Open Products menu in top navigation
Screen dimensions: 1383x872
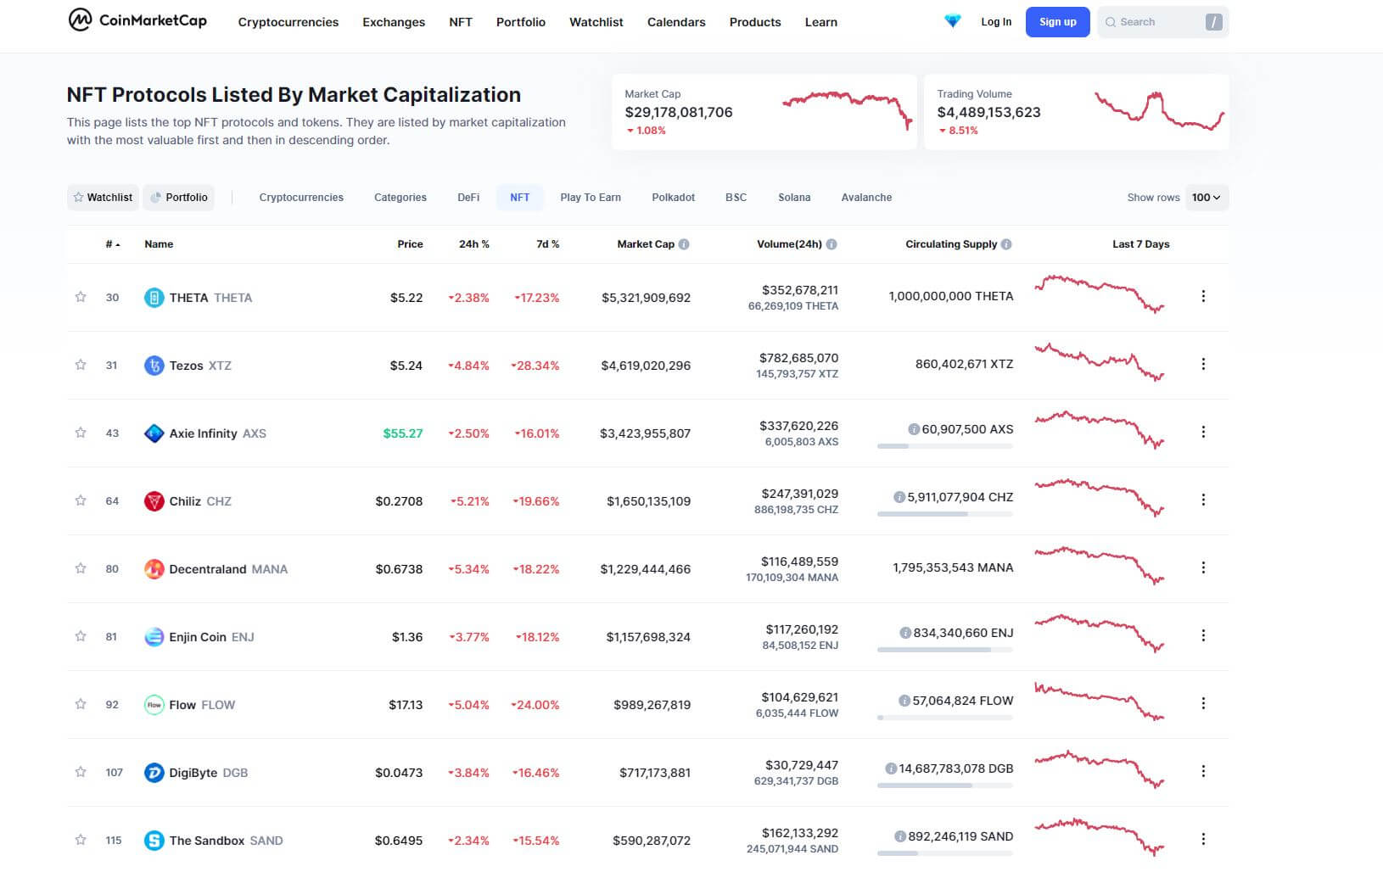tap(755, 22)
